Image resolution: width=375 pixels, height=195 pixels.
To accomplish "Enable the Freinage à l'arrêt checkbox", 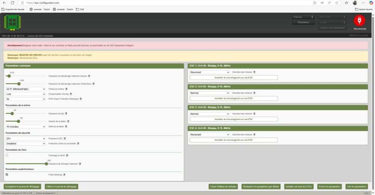I will (7, 155).
